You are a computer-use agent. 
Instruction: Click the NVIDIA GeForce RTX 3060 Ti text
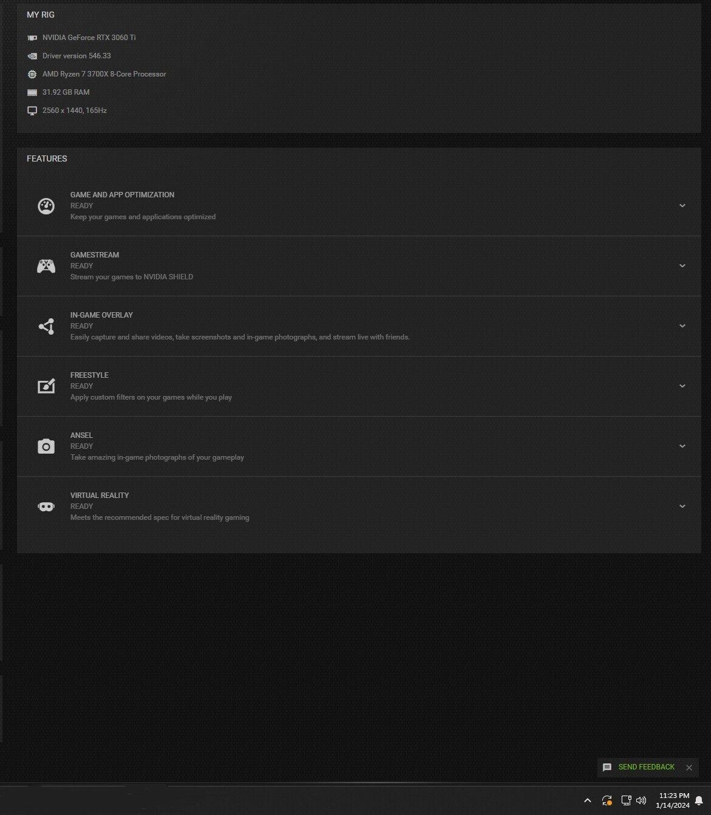[89, 38]
